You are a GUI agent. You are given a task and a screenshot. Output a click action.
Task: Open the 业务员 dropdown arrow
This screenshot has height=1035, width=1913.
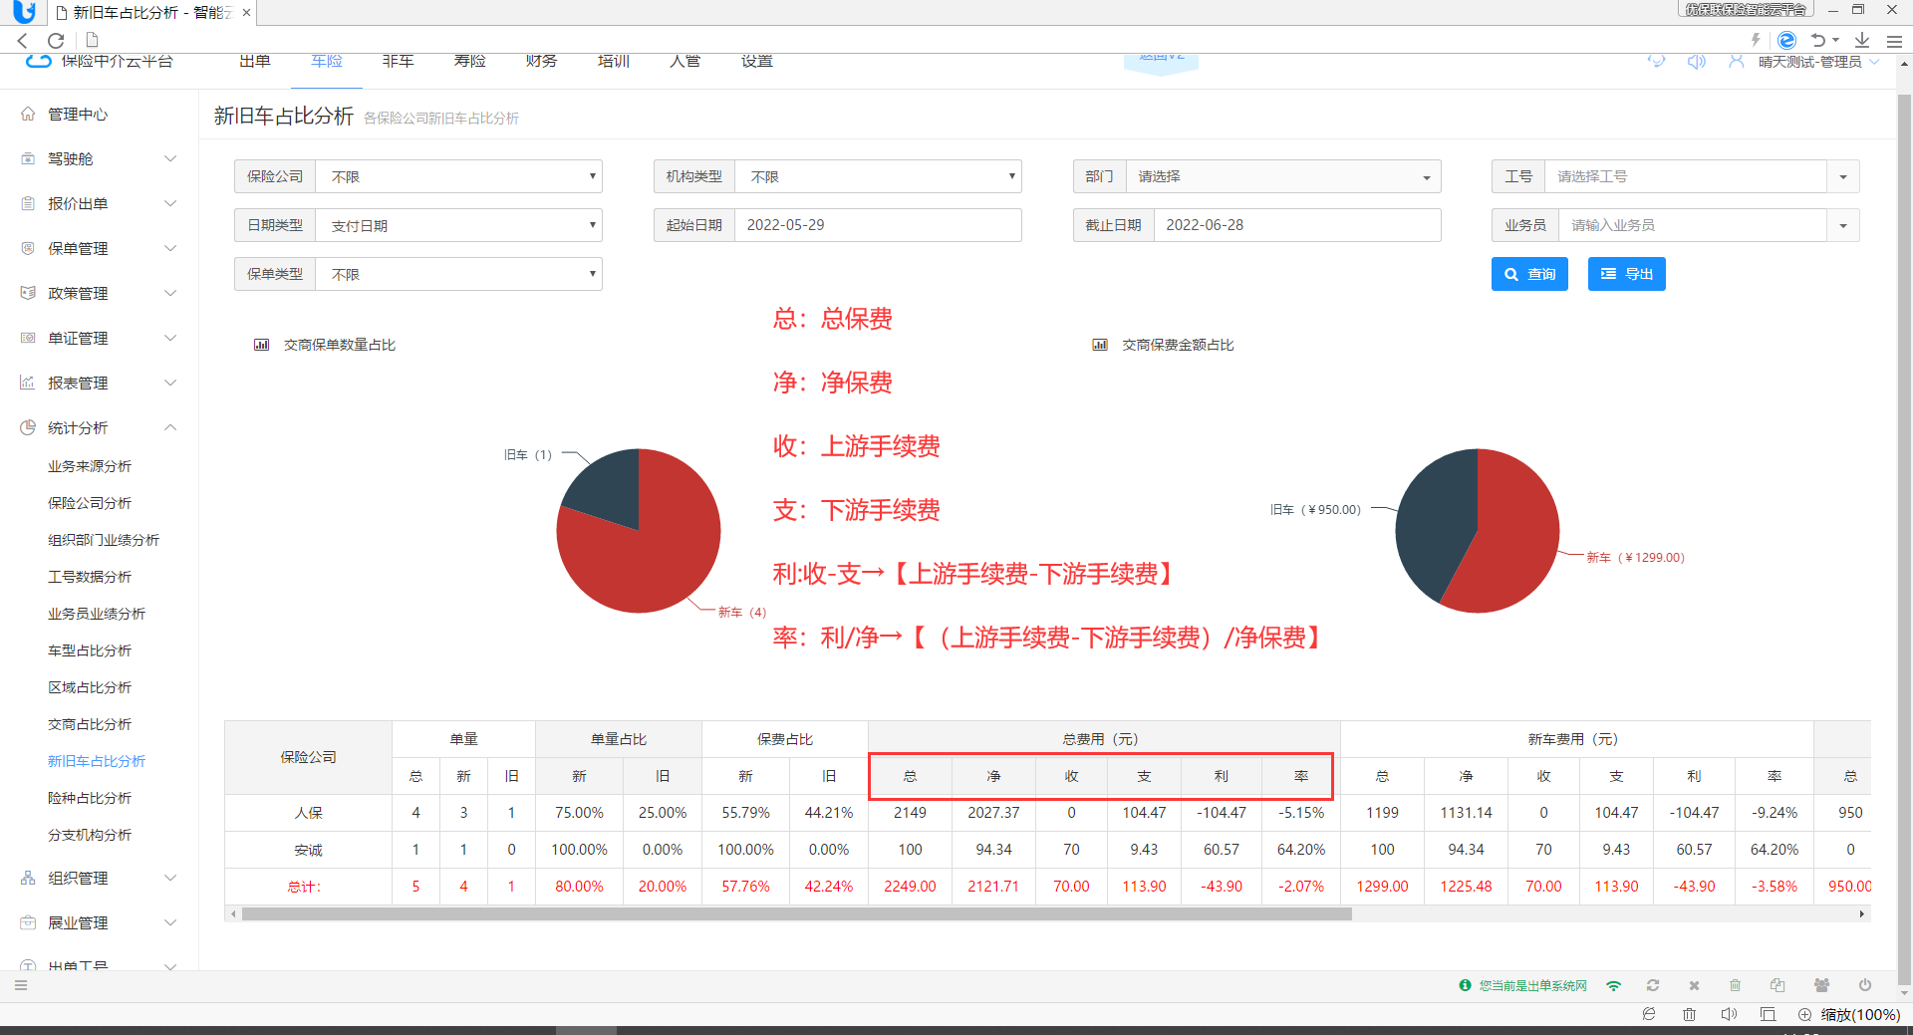click(x=1843, y=225)
